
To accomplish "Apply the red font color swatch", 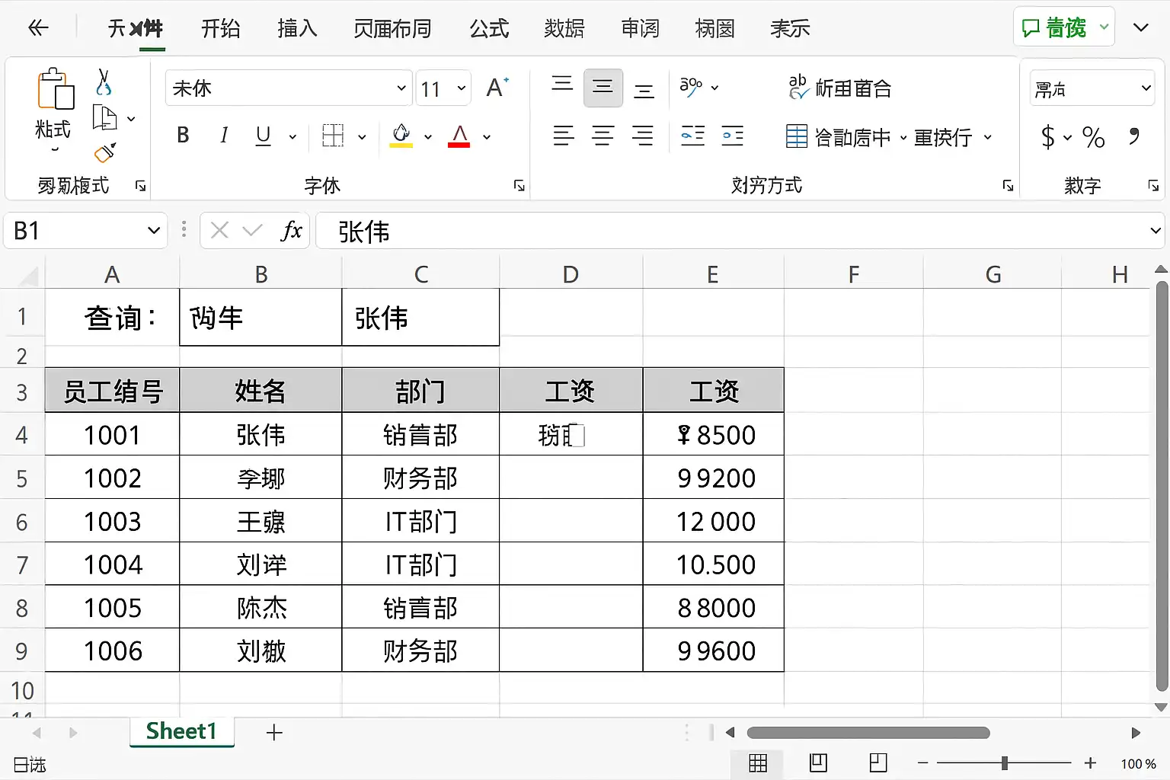I will [x=459, y=136].
